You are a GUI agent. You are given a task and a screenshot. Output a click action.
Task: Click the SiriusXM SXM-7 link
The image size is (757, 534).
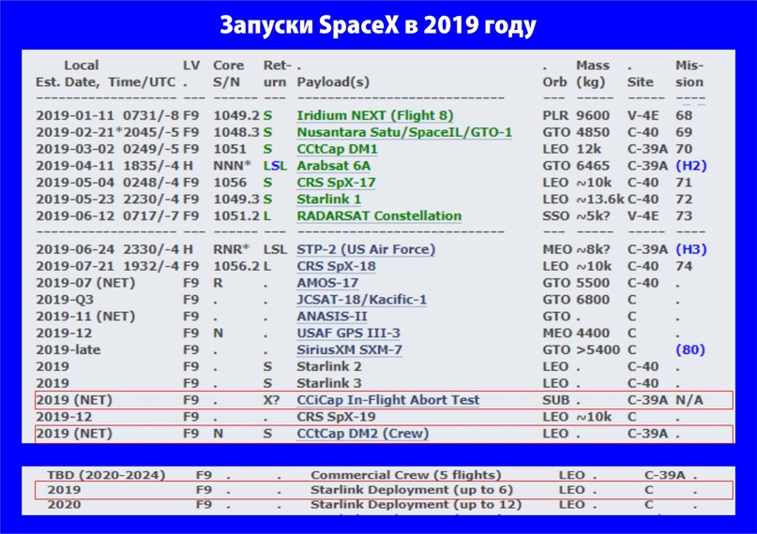coord(350,350)
